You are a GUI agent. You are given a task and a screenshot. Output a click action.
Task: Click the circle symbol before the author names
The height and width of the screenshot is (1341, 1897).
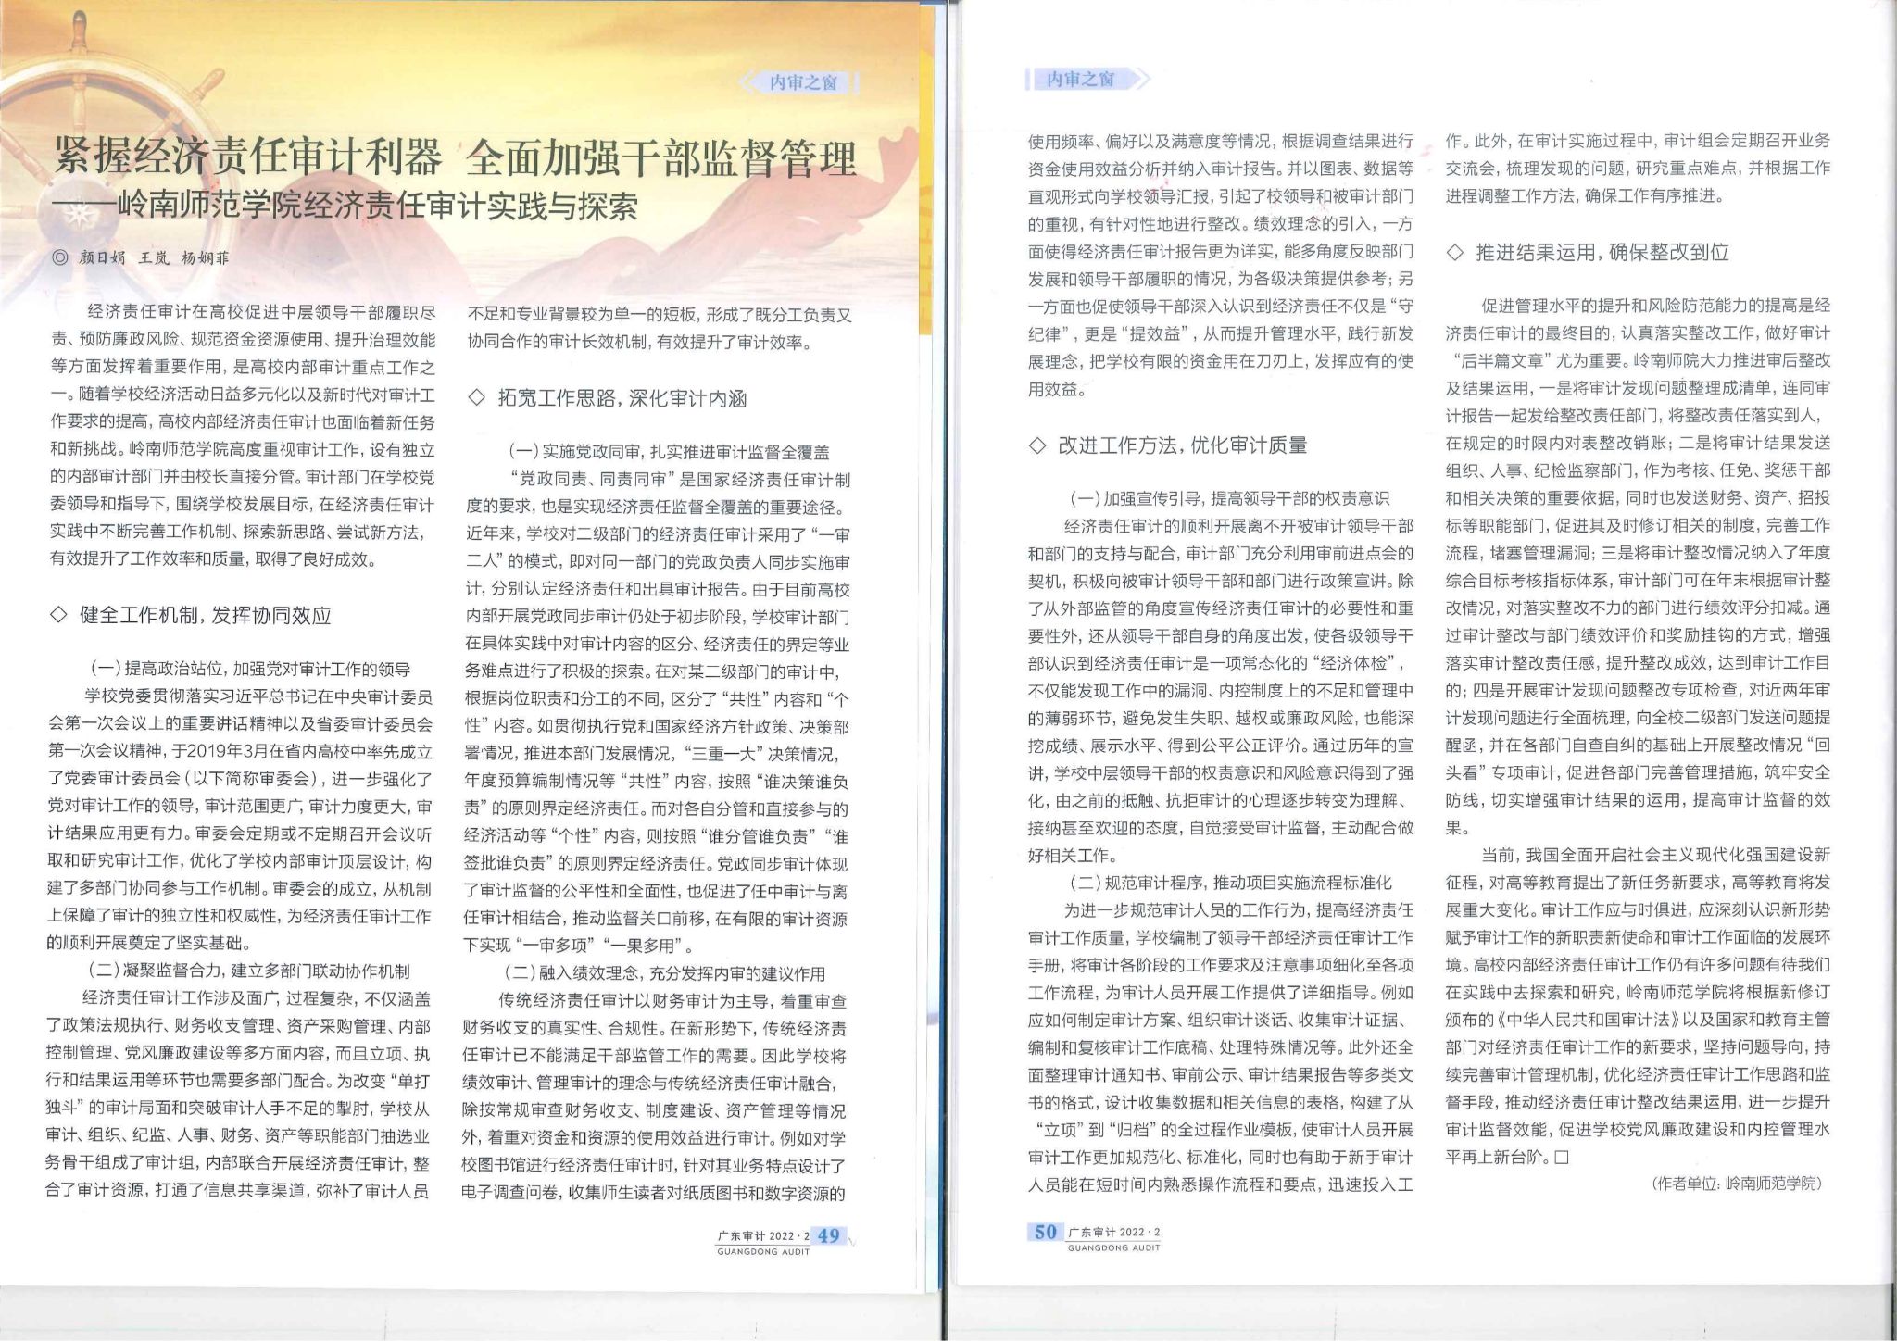click(61, 258)
